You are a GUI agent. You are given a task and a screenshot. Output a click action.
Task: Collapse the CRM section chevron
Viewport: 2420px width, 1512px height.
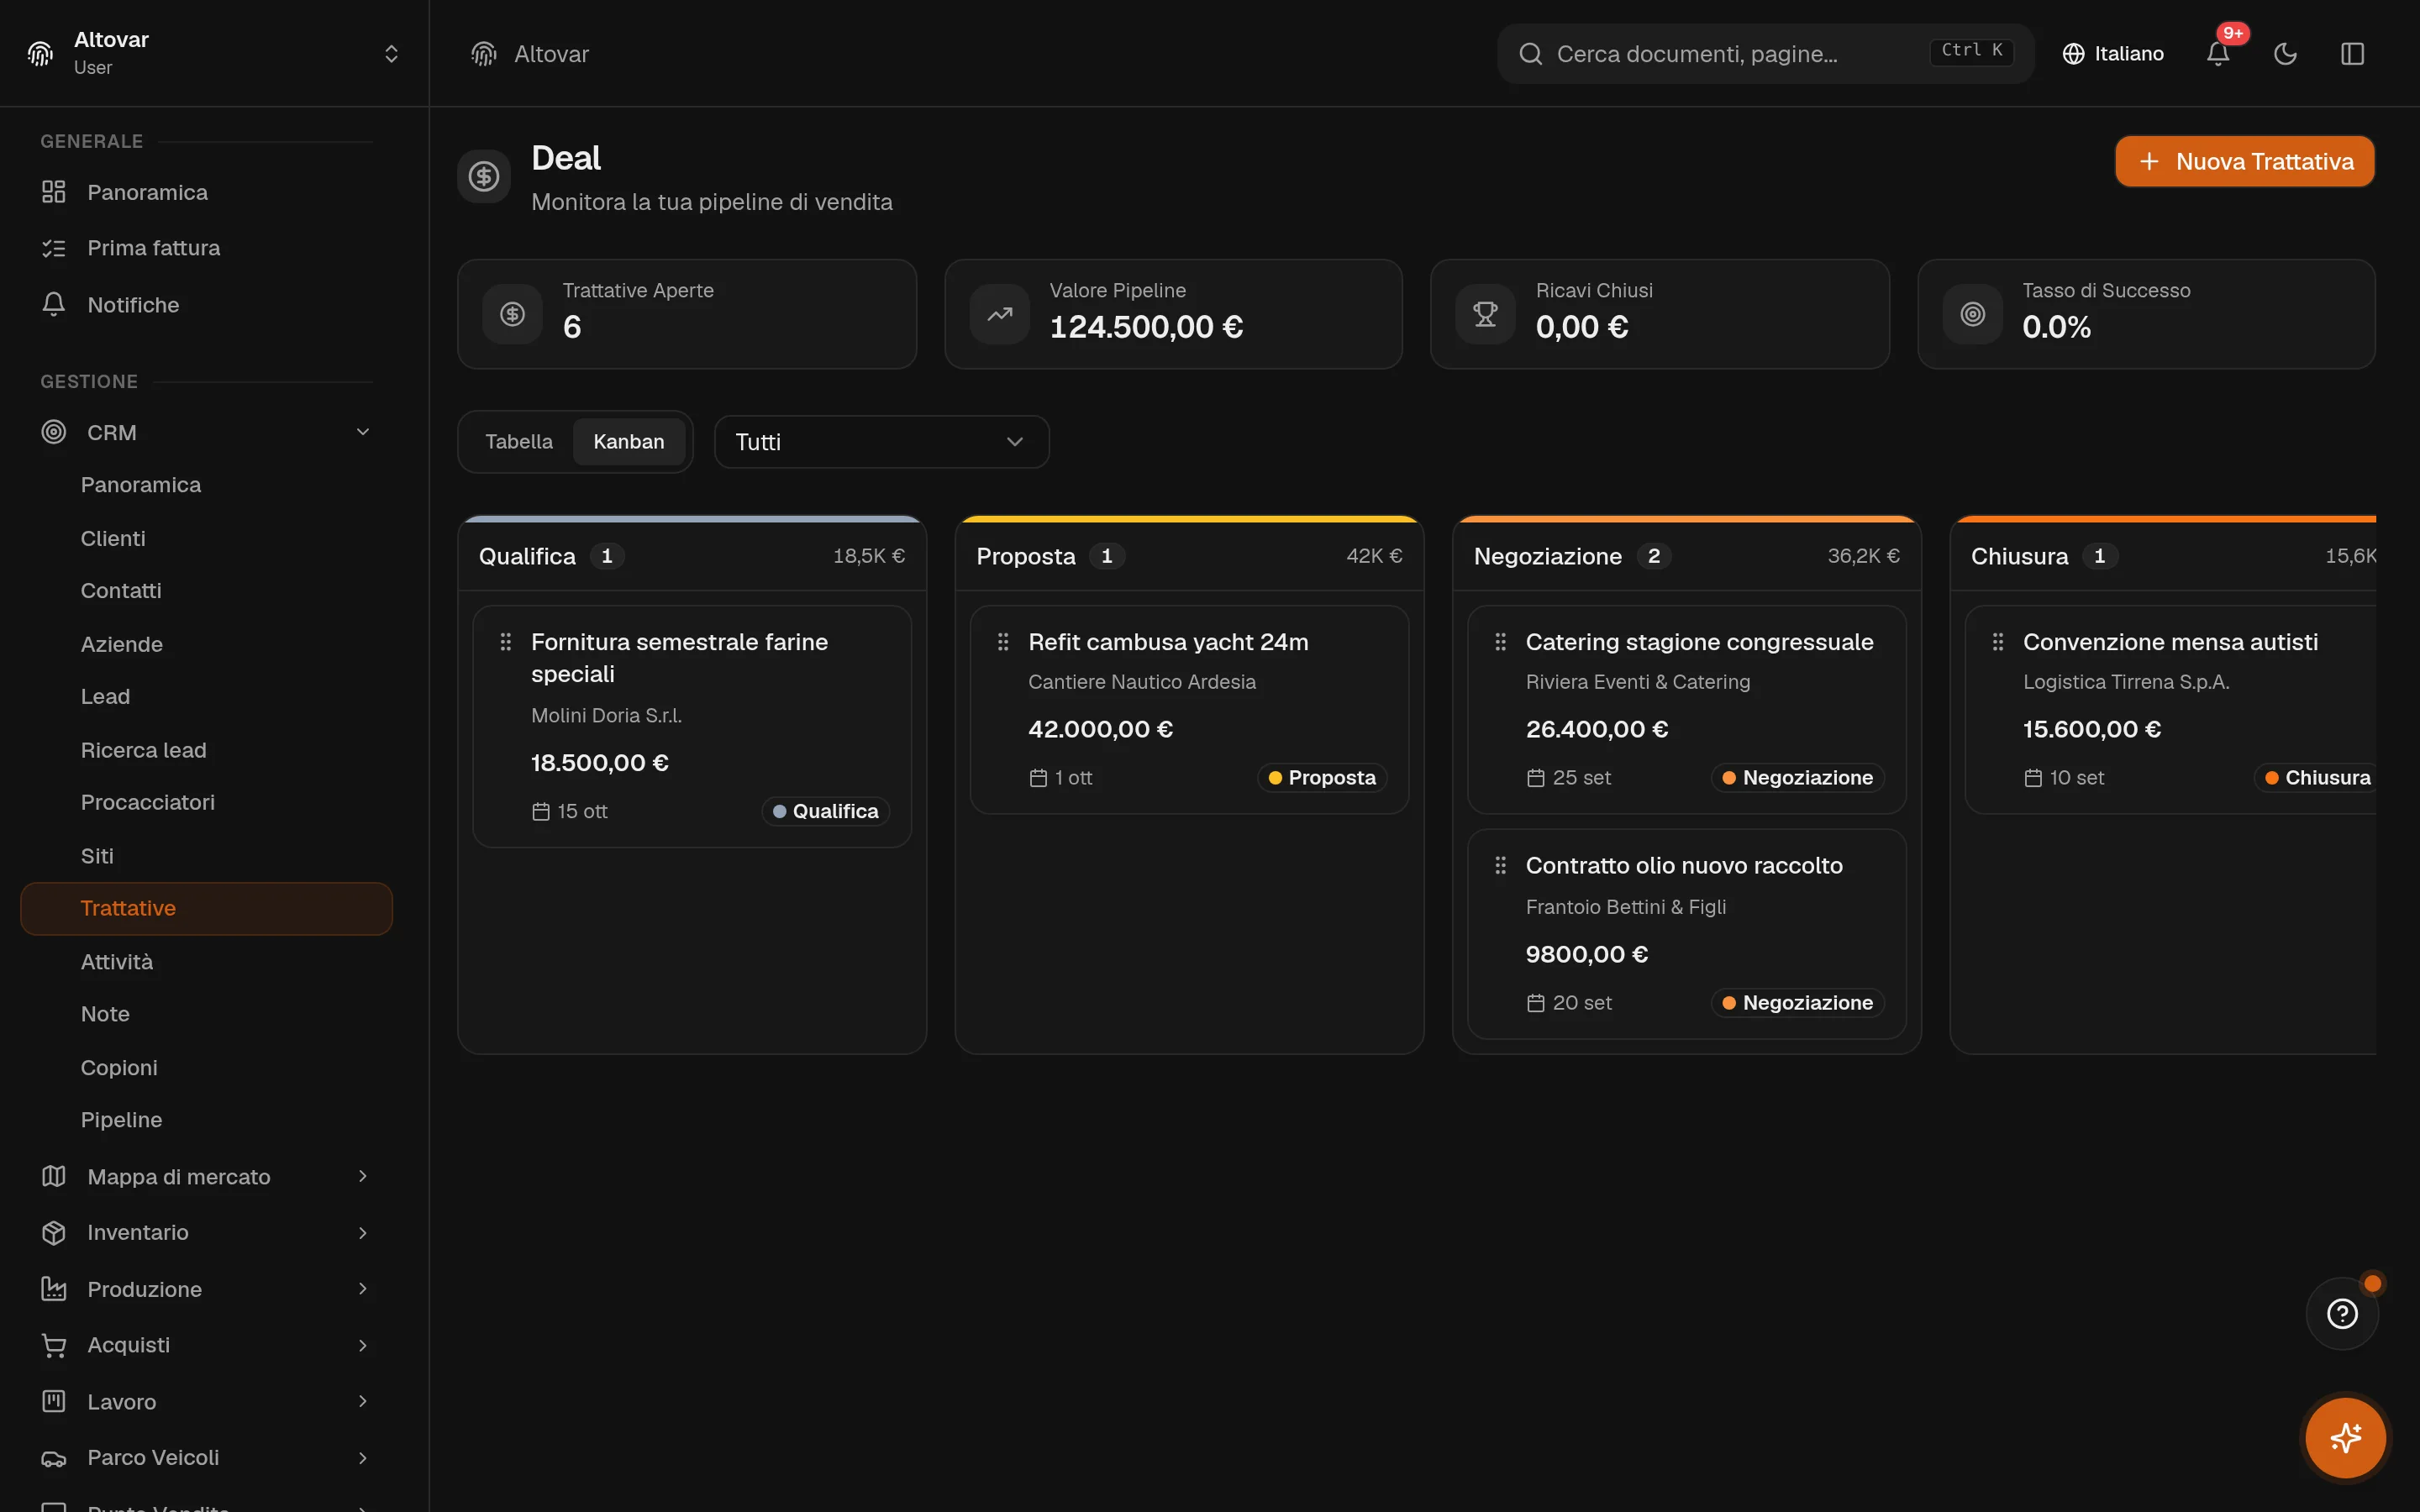[x=363, y=432]
